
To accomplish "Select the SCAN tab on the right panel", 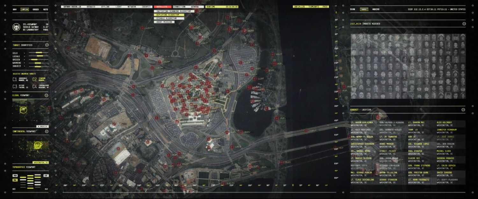I will [353, 9].
